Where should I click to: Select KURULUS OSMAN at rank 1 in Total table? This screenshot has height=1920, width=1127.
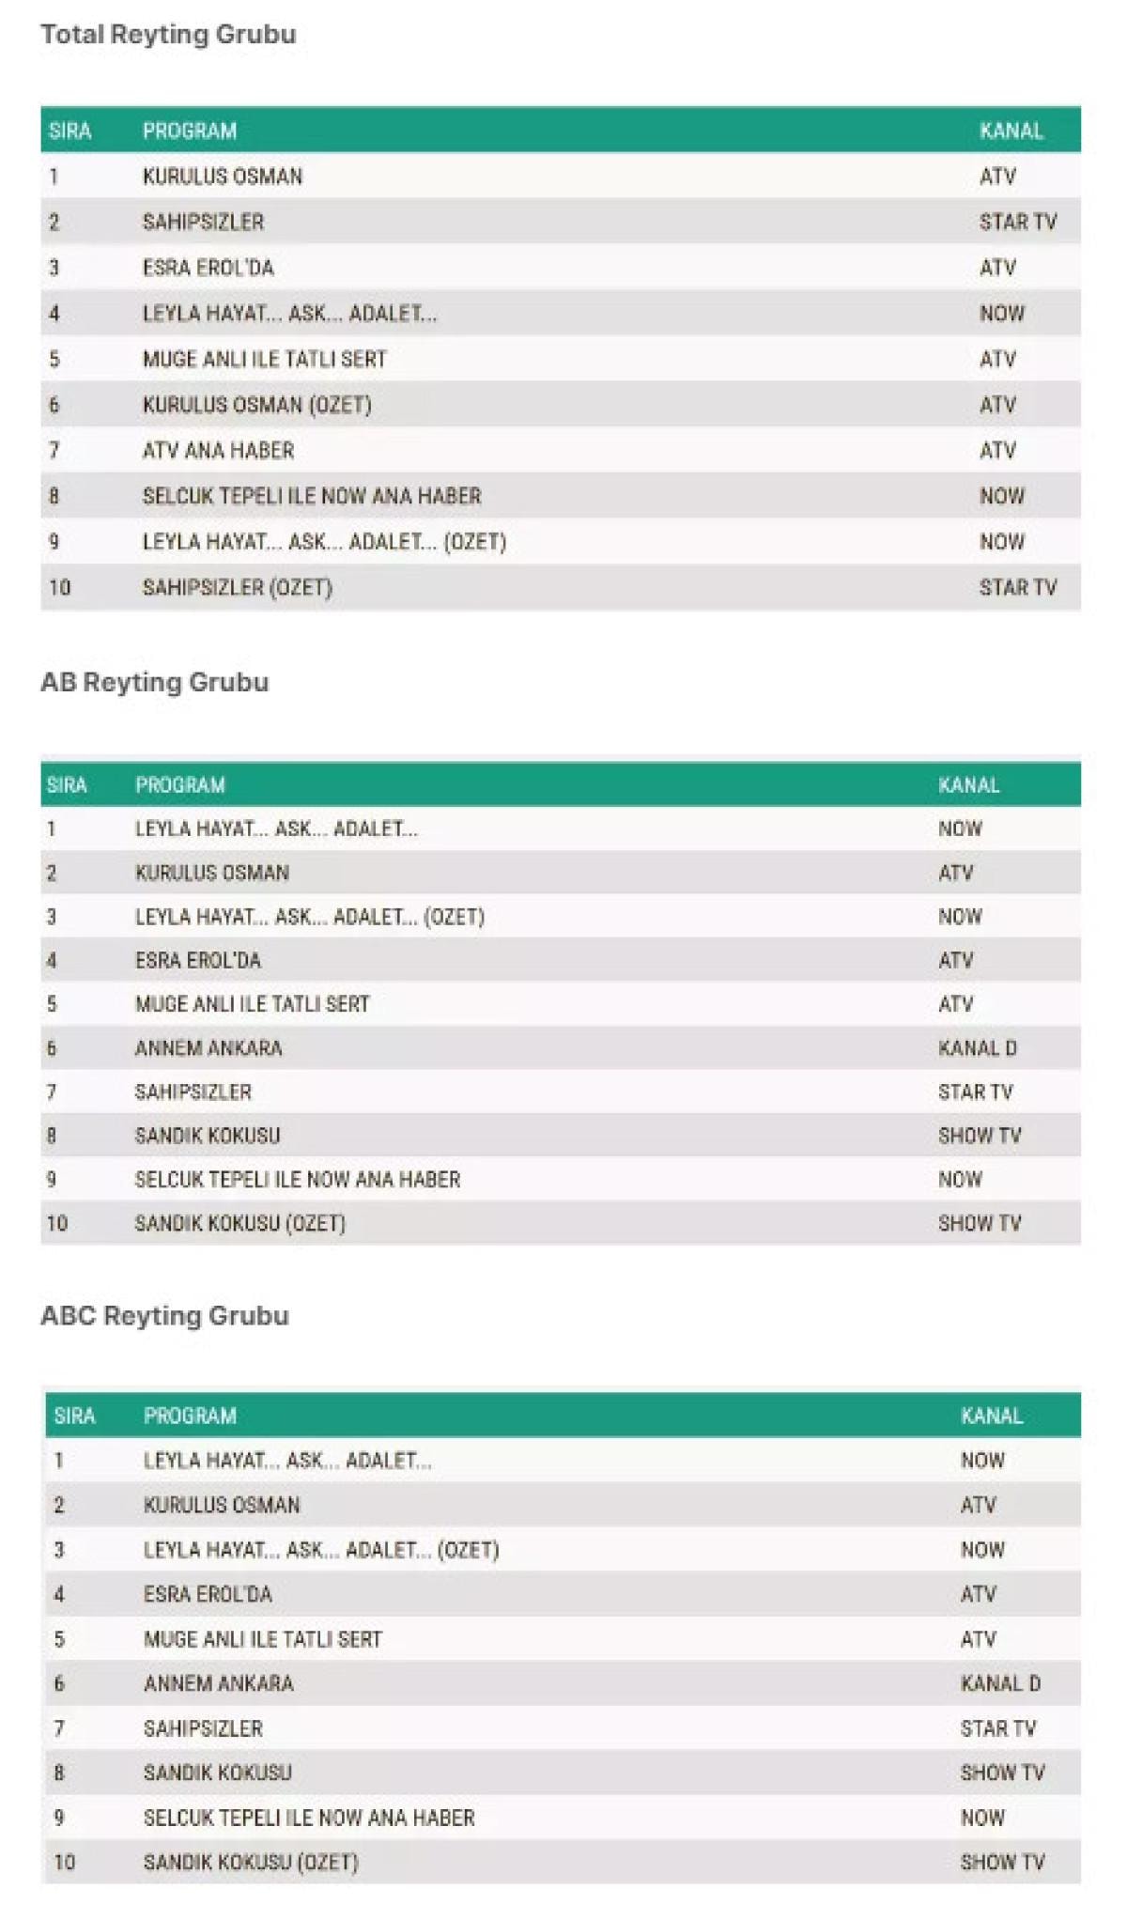pyautogui.click(x=222, y=177)
